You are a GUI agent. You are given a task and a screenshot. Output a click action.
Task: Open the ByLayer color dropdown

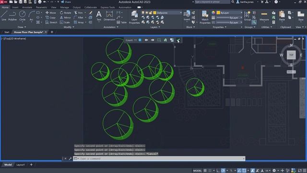241,13
